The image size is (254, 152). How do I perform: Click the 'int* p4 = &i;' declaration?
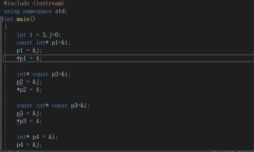37,137
